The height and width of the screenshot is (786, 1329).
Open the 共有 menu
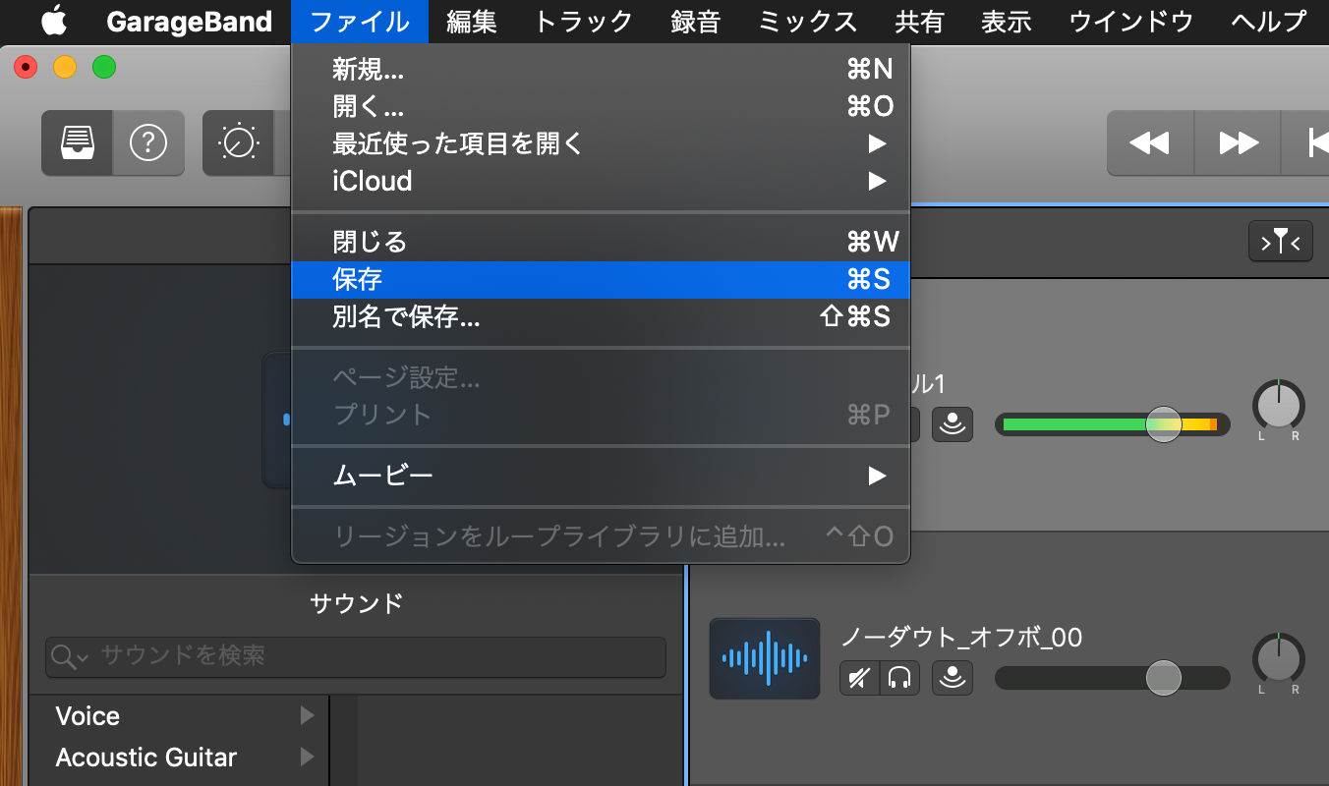tap(920, 22)
